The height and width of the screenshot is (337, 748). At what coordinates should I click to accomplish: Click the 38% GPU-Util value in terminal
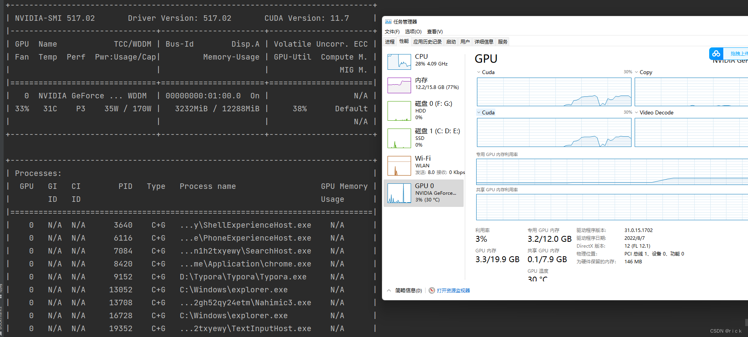pyautogui.click(x=300, y=109)
